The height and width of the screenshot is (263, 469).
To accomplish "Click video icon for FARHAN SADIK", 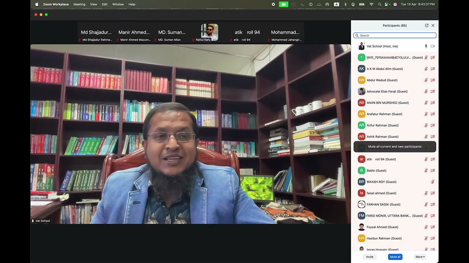I will pyautogui.click(x=433, y=205).
